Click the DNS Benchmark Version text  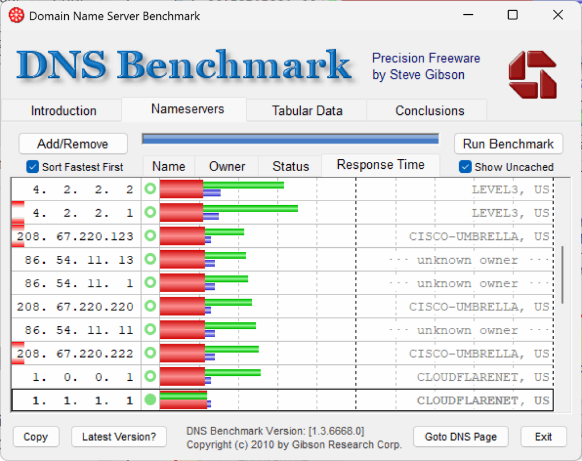tap(276, 431)
